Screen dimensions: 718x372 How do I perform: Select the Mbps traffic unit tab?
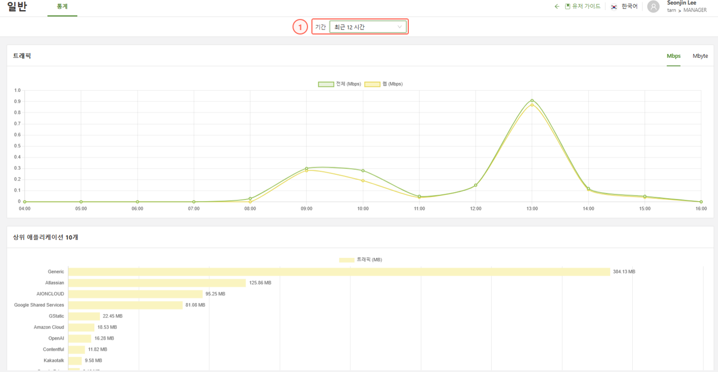tap(673, 56)
